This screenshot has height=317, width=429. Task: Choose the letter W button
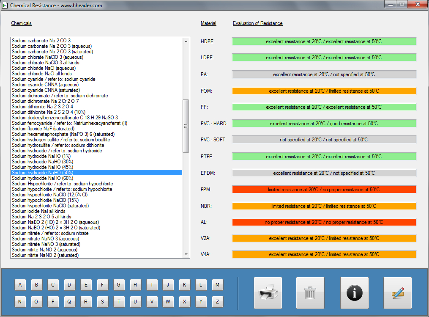click(x=168, y=302)
